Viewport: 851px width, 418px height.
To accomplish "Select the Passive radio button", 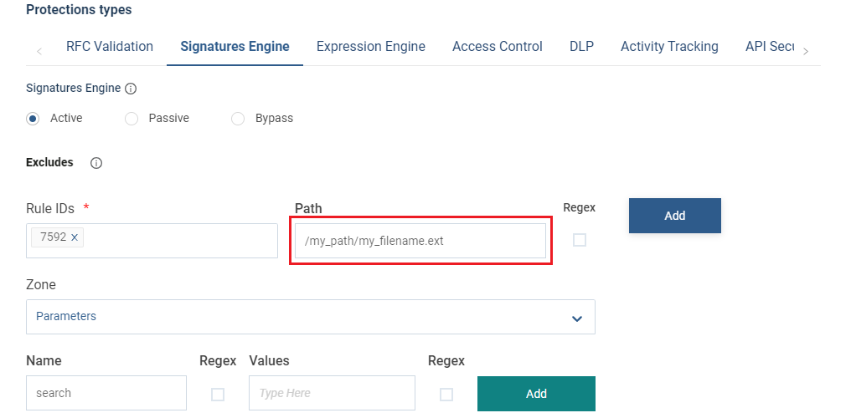I will click(132, 119).
